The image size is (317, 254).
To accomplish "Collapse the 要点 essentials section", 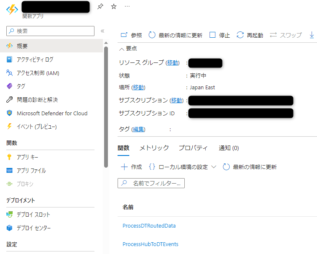I will click(x=128, y=49).
